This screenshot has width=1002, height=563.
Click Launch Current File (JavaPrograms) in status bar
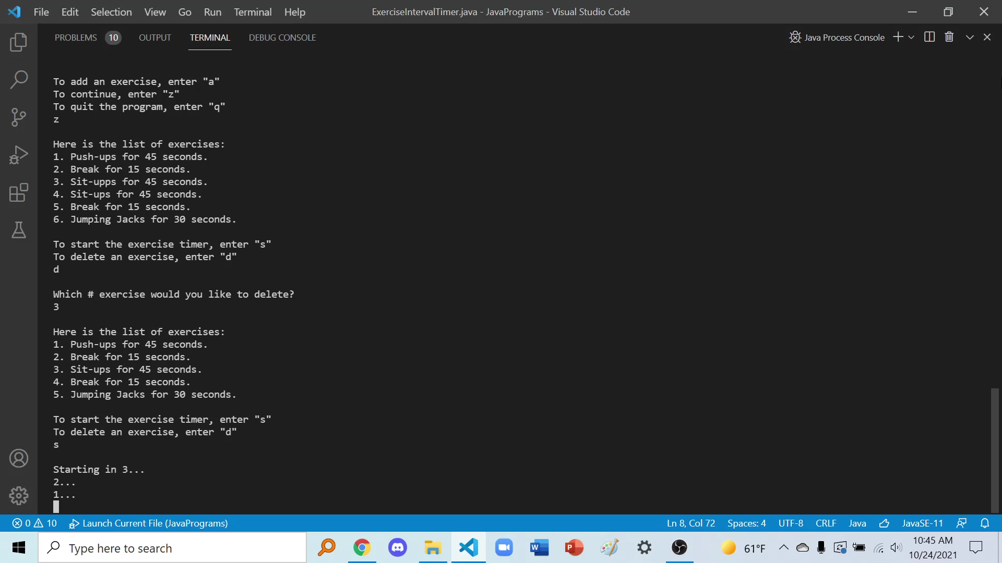click(149, 523)
